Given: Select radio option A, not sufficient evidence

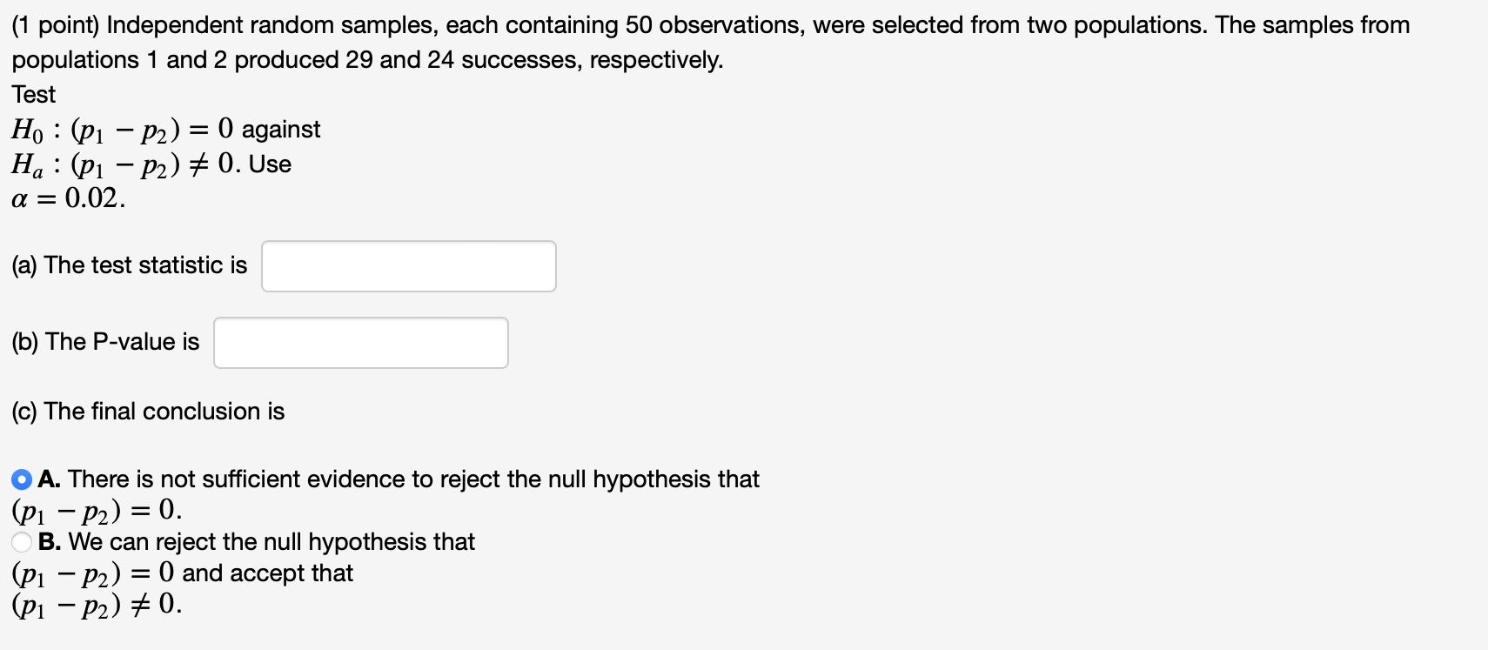Looking at the screenshot, I should [22, 479].
